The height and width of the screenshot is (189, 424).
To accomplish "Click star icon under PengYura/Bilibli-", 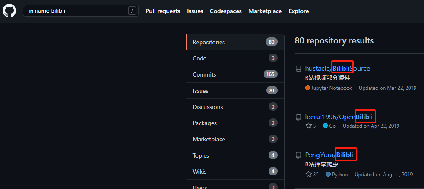I will (x=309, y=175).
